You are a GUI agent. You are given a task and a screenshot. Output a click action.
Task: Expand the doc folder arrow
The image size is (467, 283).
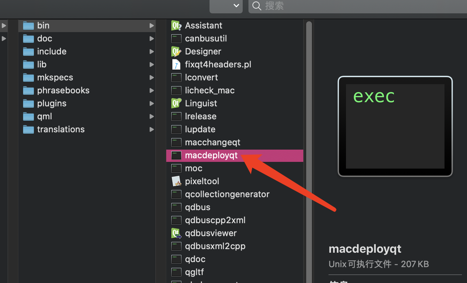[x=152, y=39]
